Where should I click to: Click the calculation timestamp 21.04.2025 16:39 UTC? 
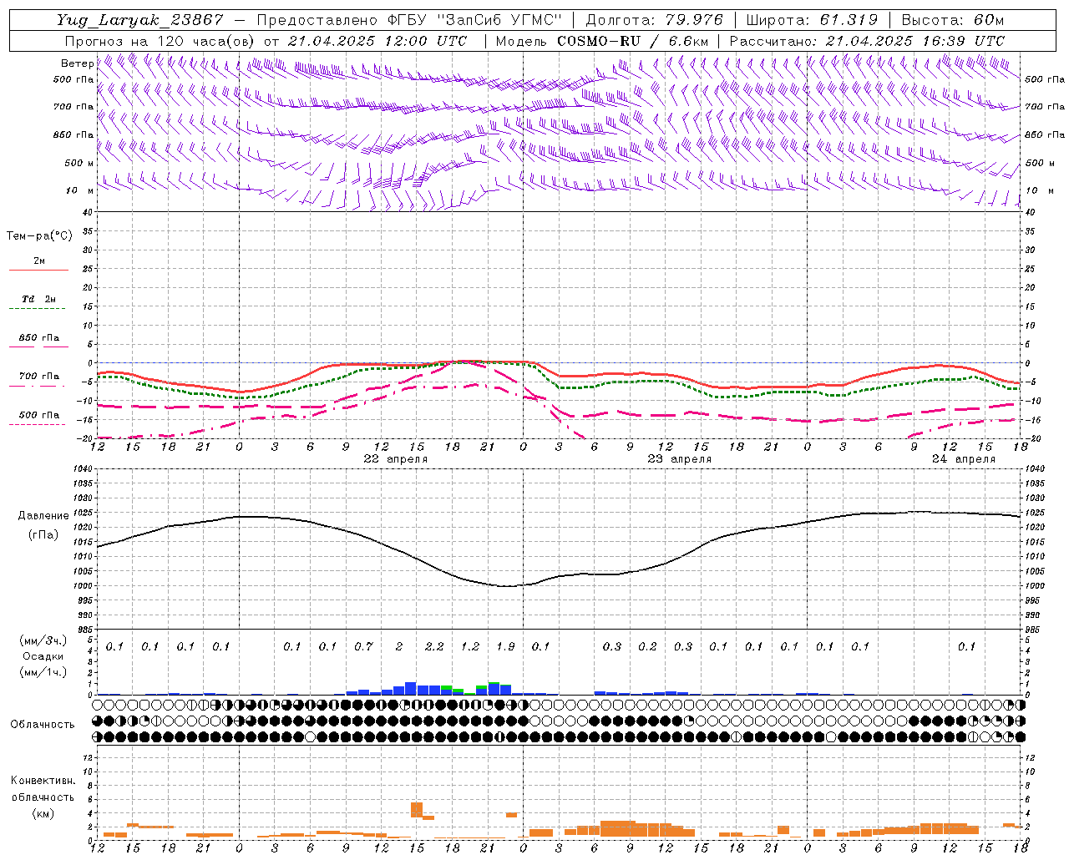coord(914,41)
